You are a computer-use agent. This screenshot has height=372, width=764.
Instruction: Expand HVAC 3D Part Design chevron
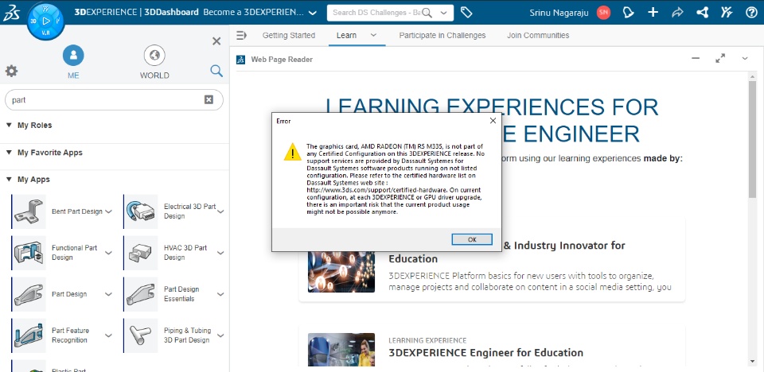tap(220, 253)
